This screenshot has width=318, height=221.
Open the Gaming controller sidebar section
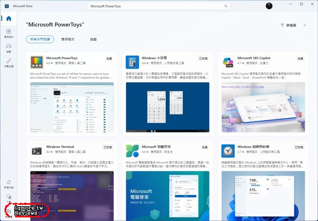tap(9, 48)
